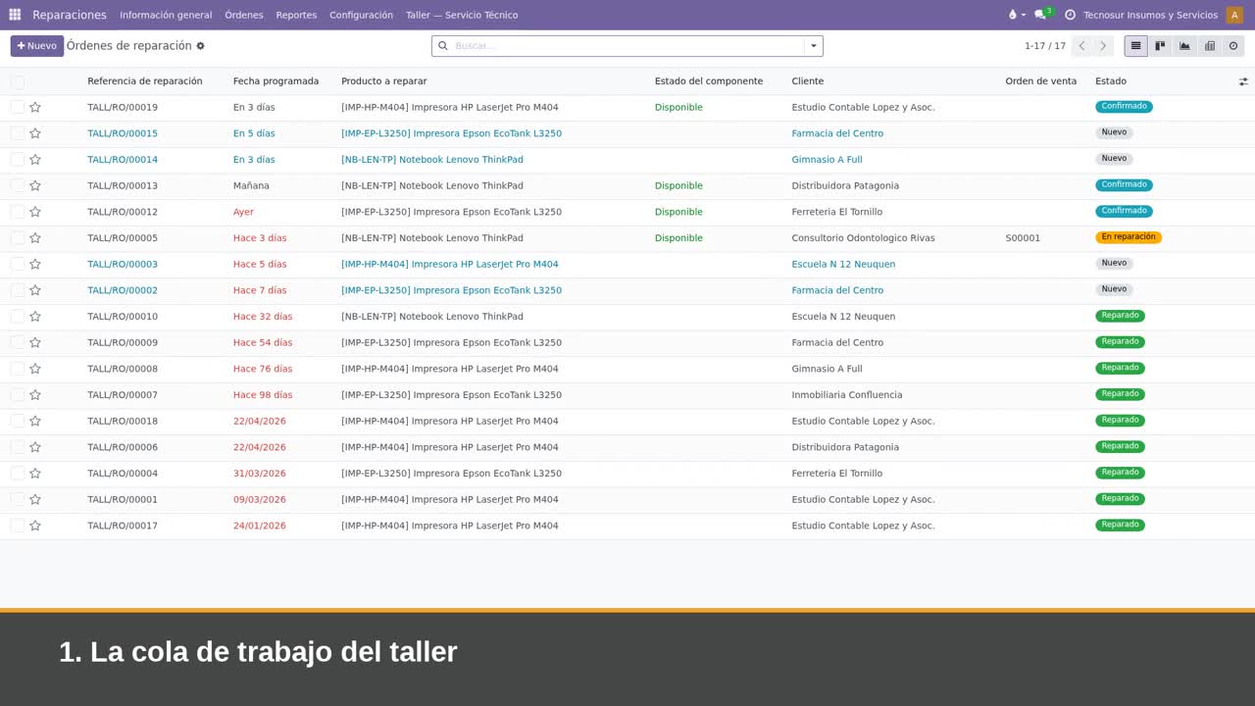
Task: Open the Reportes menu
Action: point(296,15)
